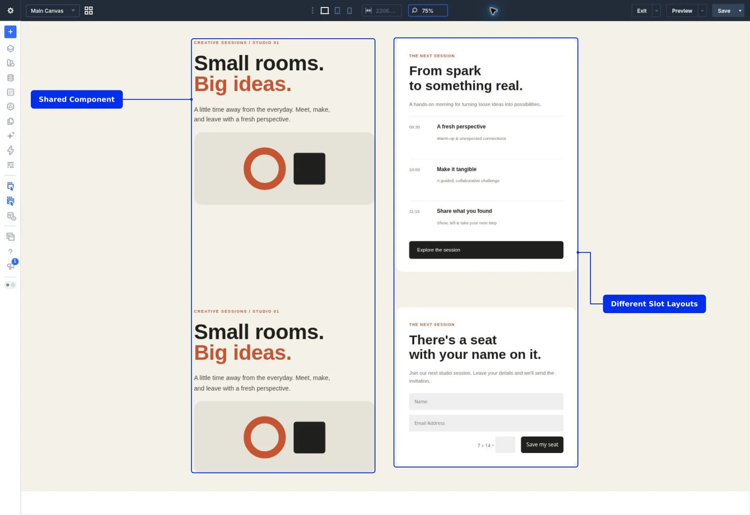Screen dimensions: 750x515
Task: Click the bottom circle and square illustration card
Action: coord(284,437)
